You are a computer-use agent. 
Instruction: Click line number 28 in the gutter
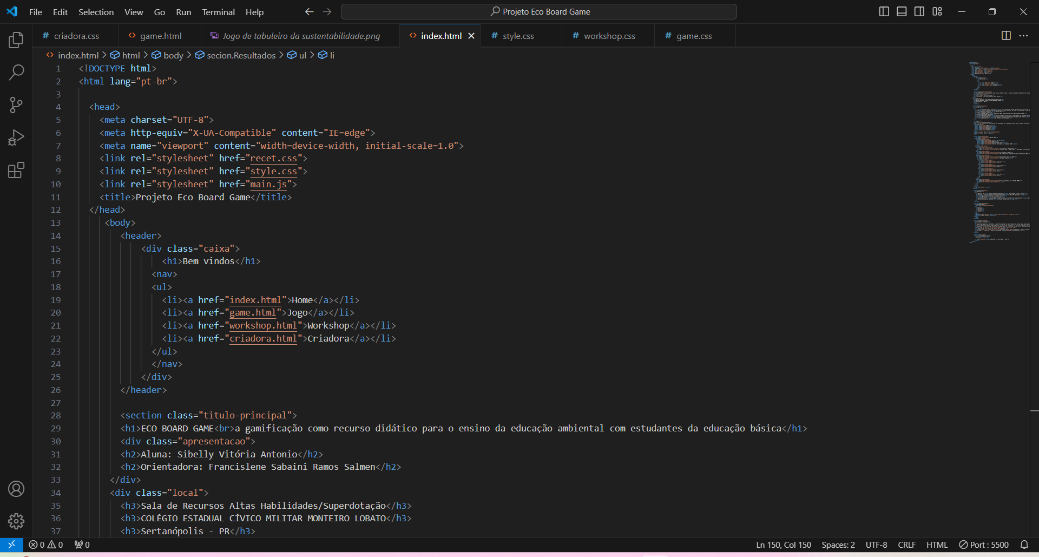point(56,415)
